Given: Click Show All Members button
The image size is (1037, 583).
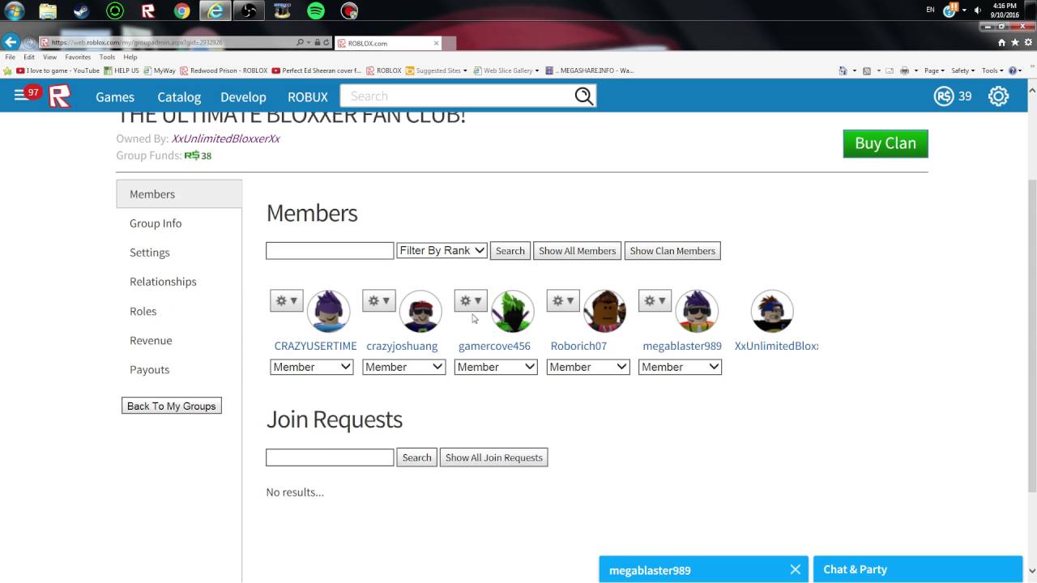Looking at the screenshot, I should (578, 251).
